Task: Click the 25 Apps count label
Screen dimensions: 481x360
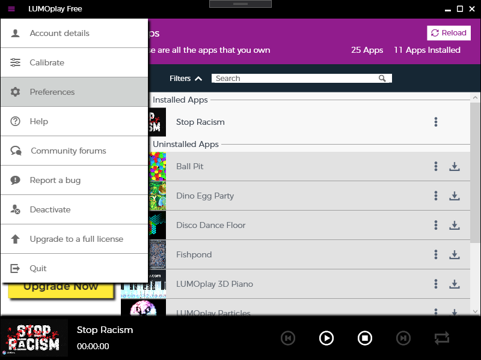Action: [x=367, y=50]
